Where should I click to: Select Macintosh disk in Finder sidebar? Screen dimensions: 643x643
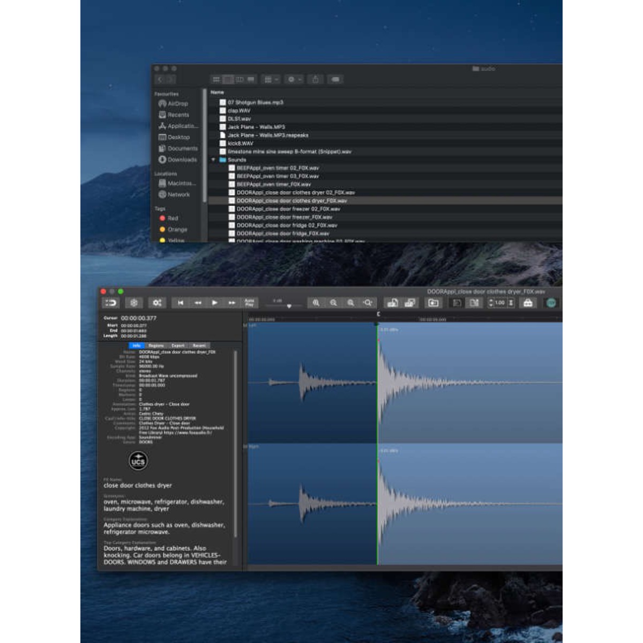pos(176,183)
